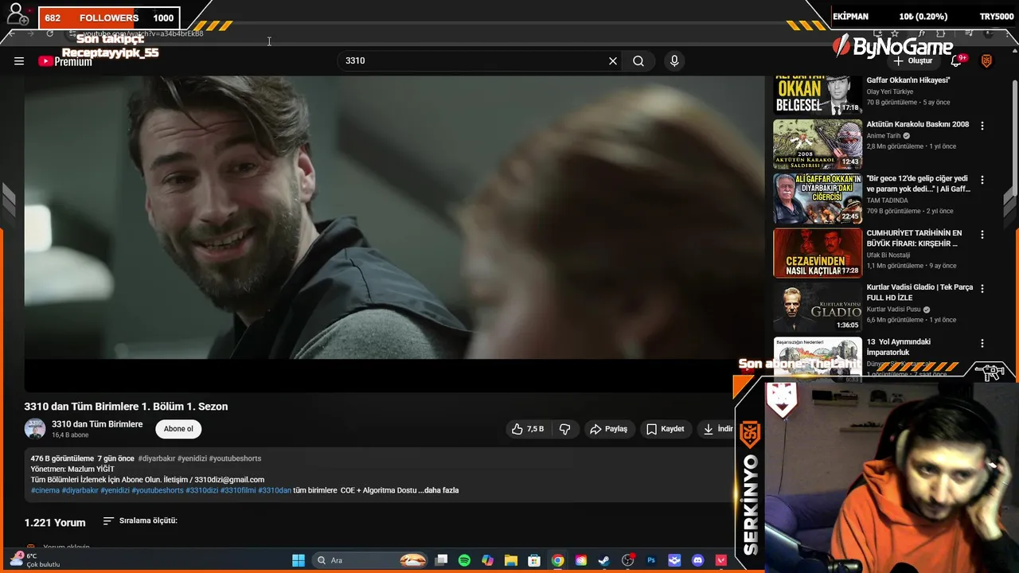Open weather widget 6°C Çok bulutlu
The width and height of the screenshot is (1019, 573).
(x=36, y=560)
